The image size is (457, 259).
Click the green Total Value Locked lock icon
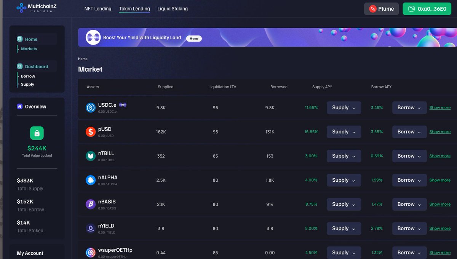37,133
